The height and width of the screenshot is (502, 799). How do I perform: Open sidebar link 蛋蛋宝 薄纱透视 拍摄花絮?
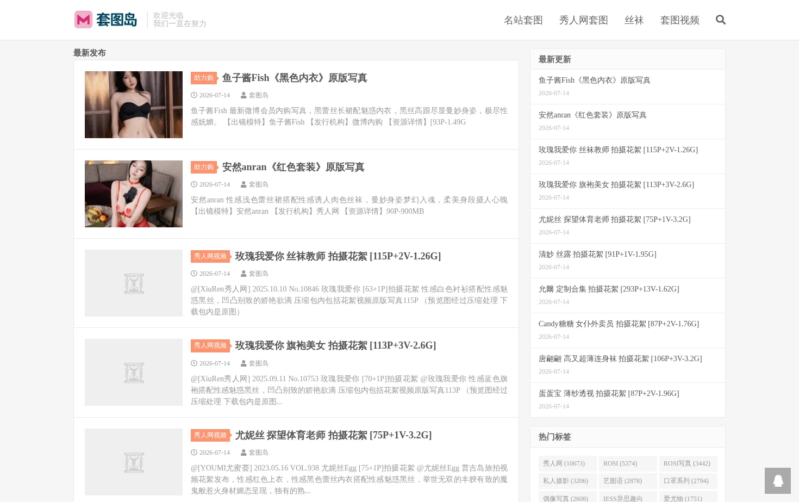coord(609,393)
